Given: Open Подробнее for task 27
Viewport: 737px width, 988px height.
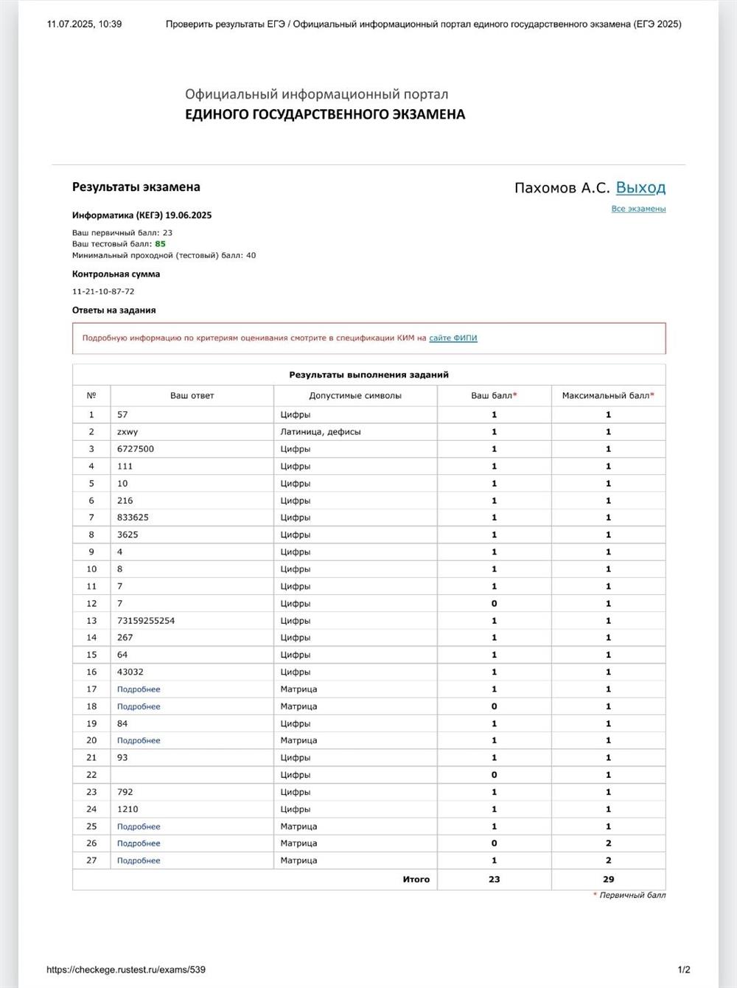Looking at the screenshot, I should click(x=139, y=860).
